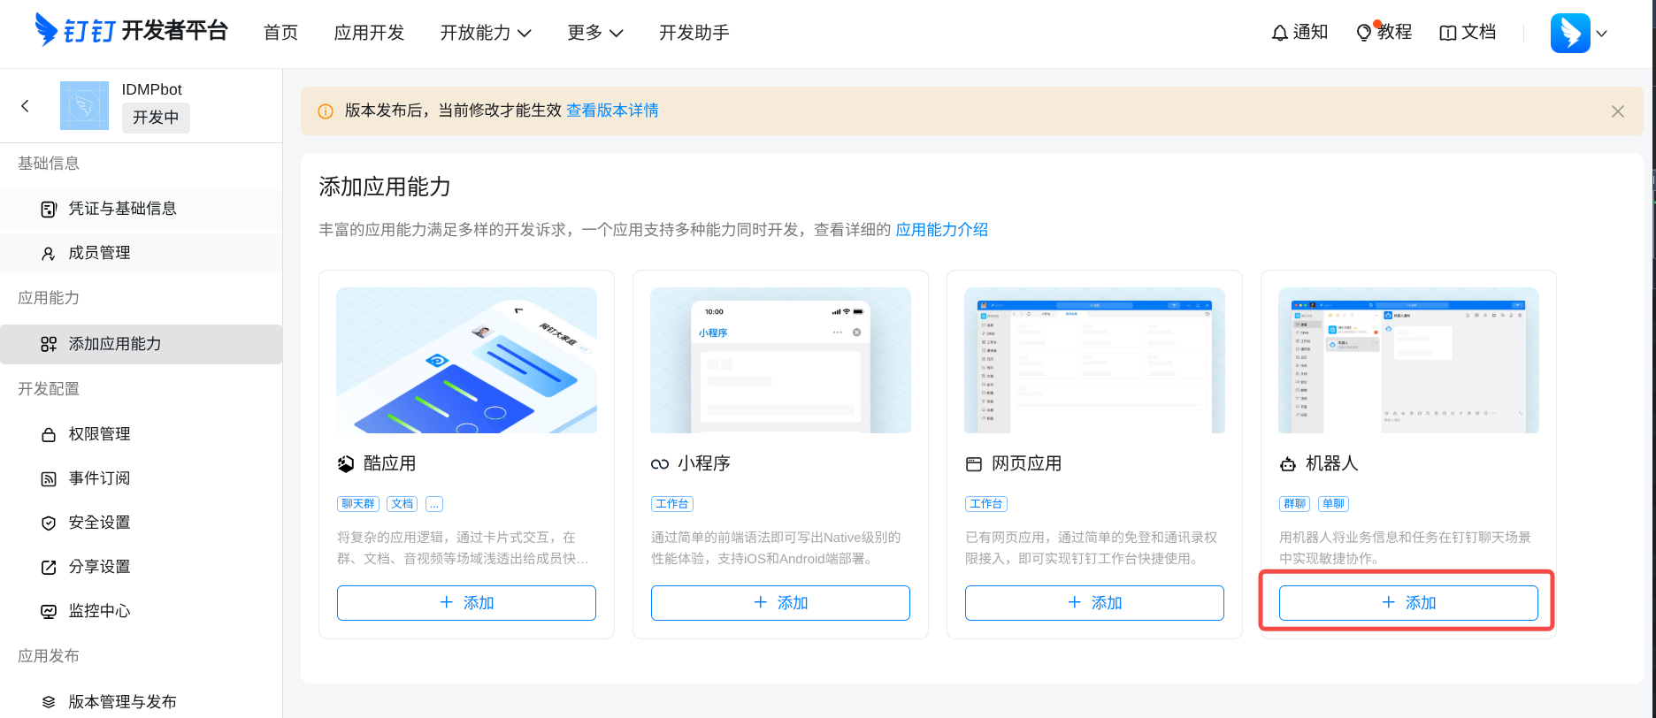Add the 机器人 capability
The image size is (1656, 718).
[x=1408, y=603]
